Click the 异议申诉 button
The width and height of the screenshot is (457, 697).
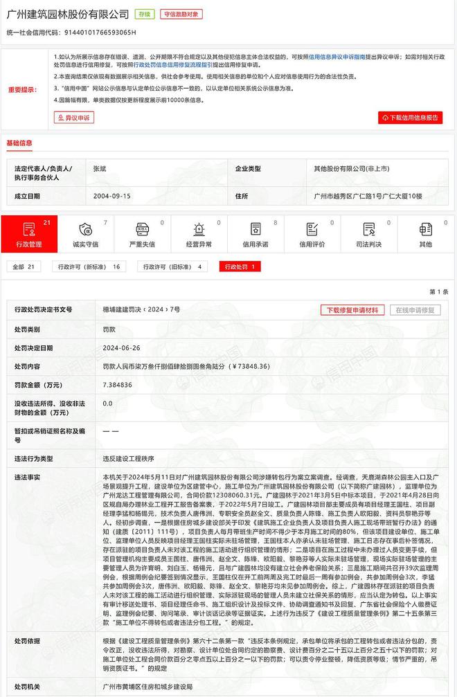(74, 118)
